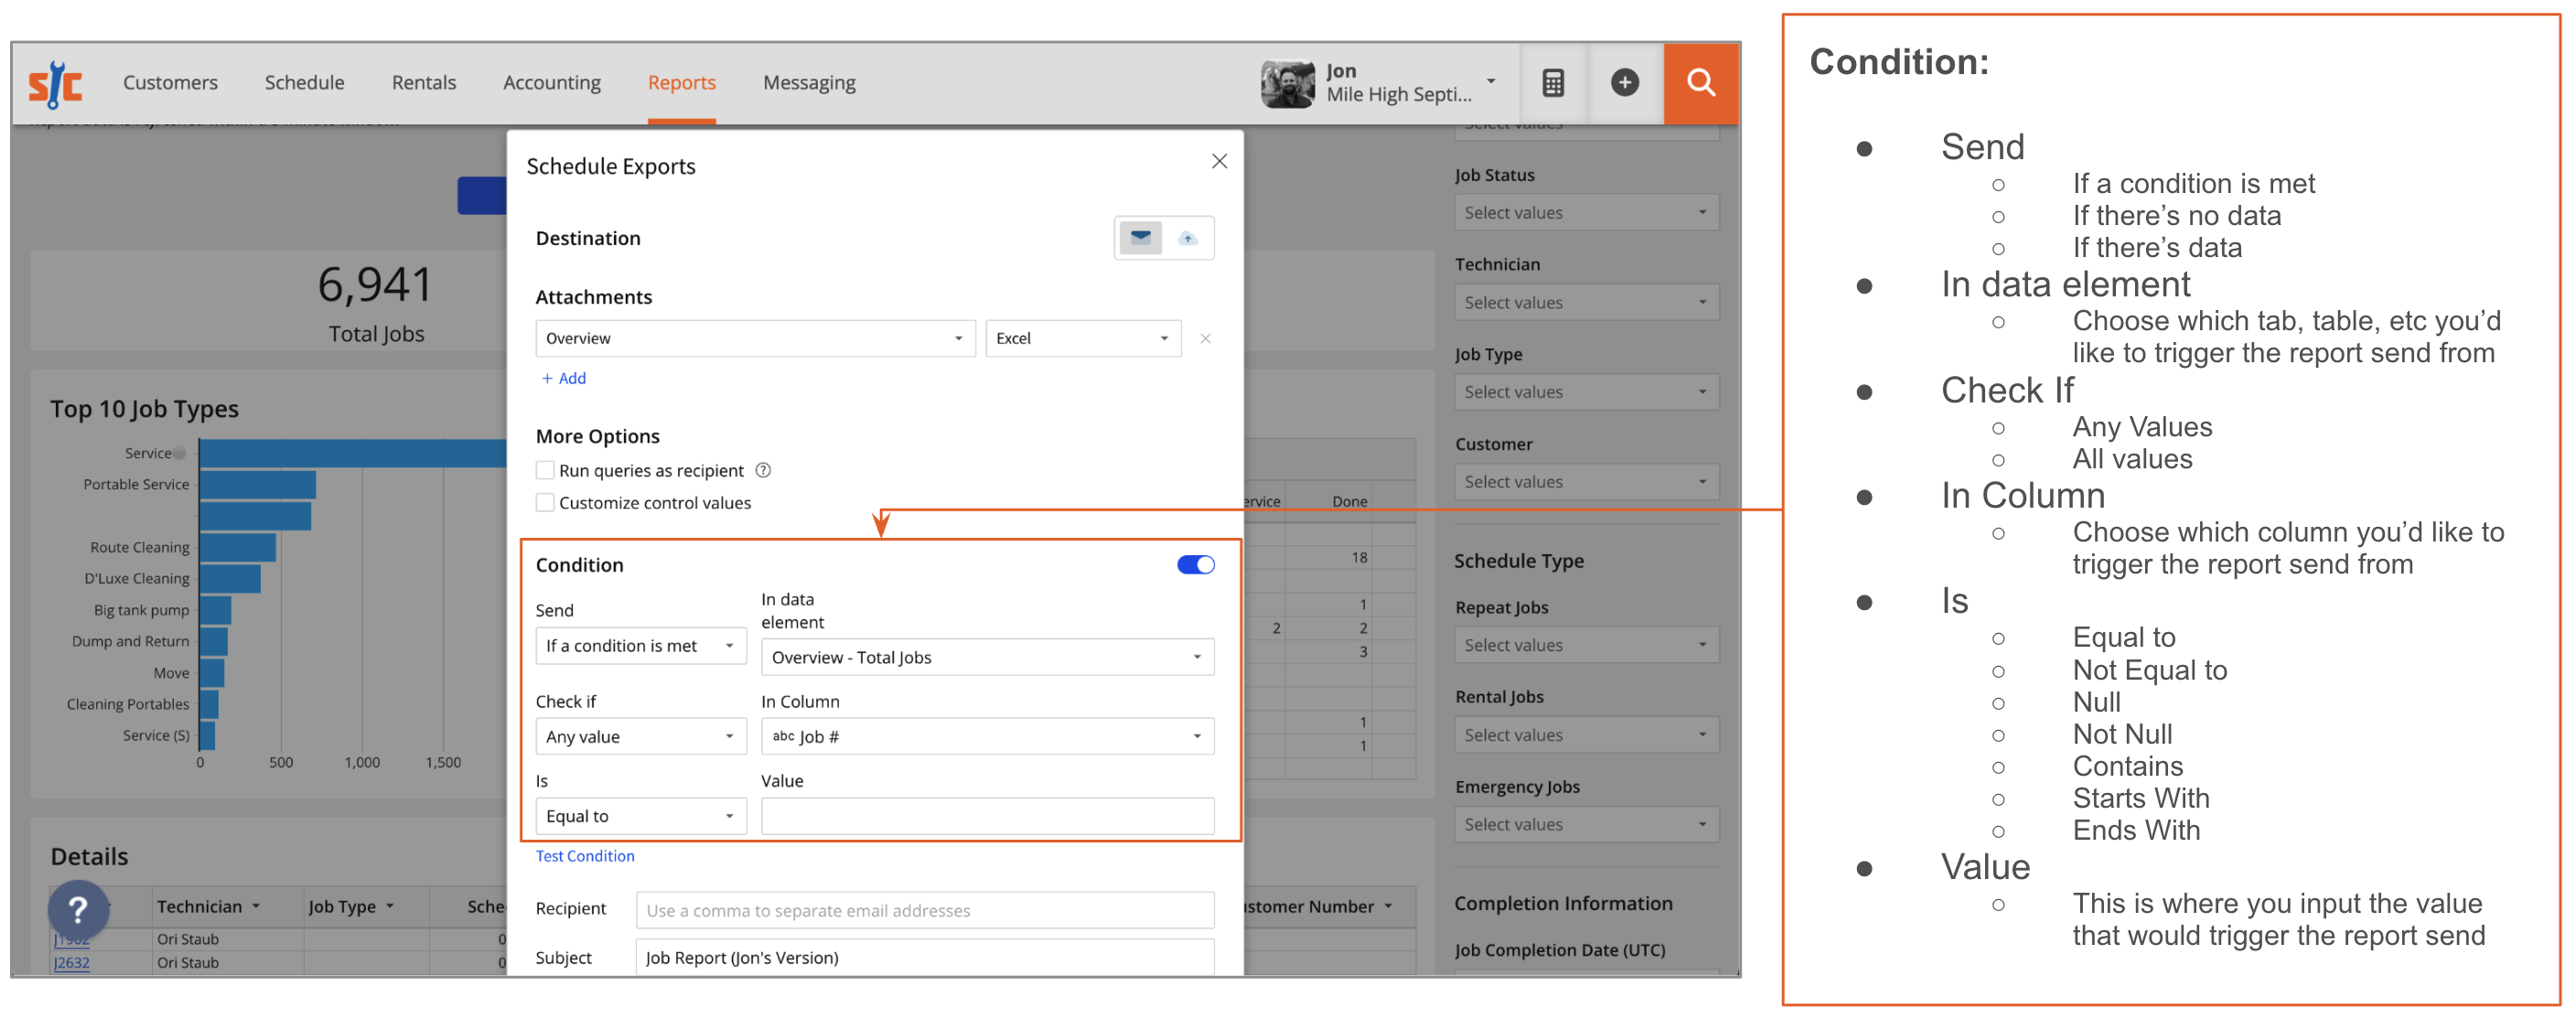Image resolution: width=2576 pixels, height=1019 pixels.
Task: Check Customize control values
Action: pyautogui.click(x=545, y=503)
